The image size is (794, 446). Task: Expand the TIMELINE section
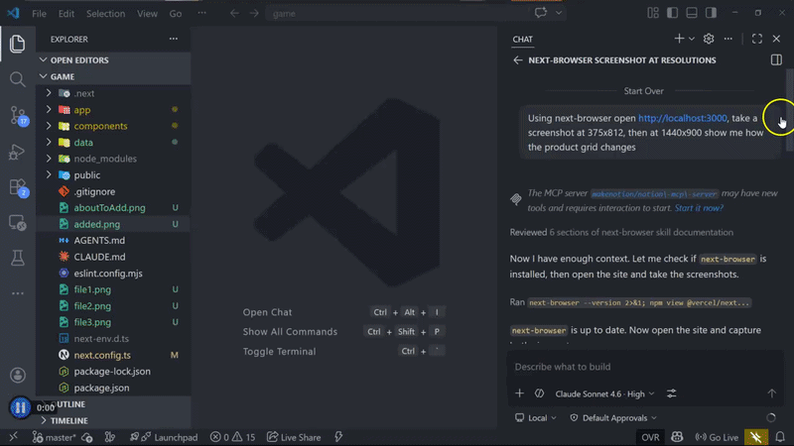44,420
